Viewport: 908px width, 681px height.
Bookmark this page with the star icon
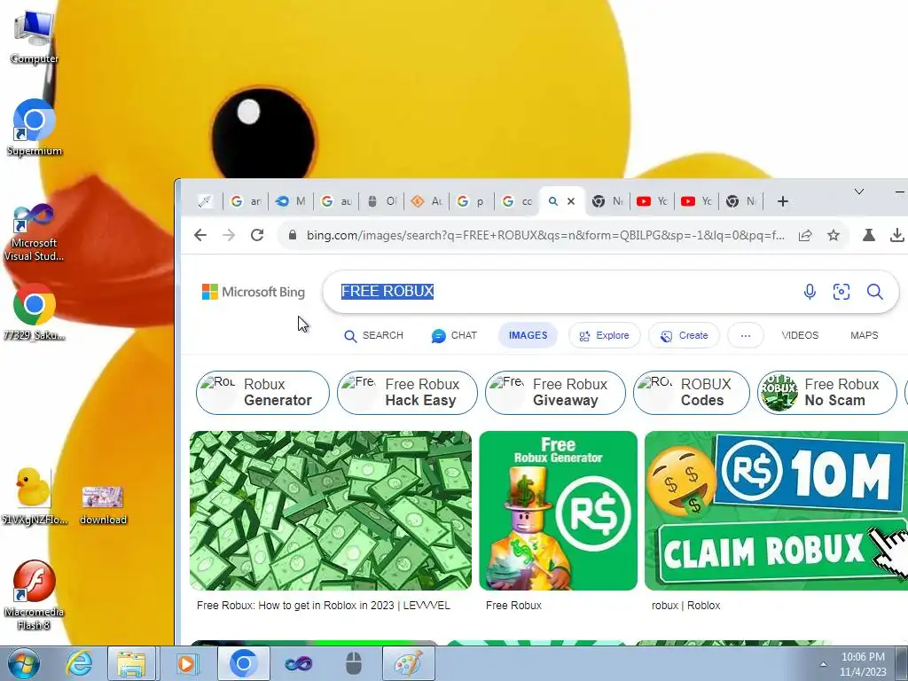click(x=834, y=235)
